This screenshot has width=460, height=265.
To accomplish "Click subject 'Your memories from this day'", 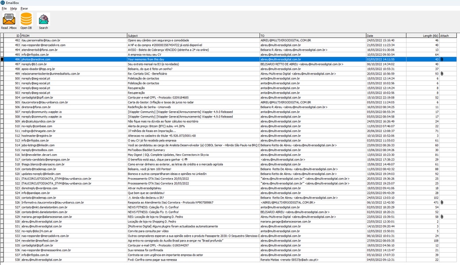I will [146, 60].
